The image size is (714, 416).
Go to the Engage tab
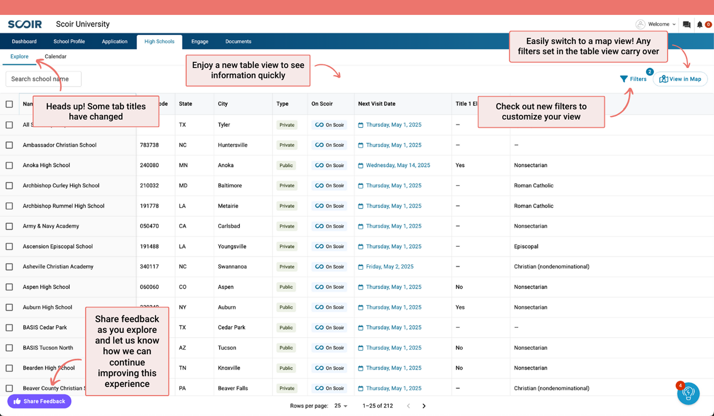(200, 41)
